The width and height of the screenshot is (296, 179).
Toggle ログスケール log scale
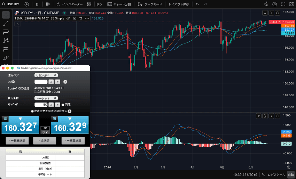(x=276, y=175)
